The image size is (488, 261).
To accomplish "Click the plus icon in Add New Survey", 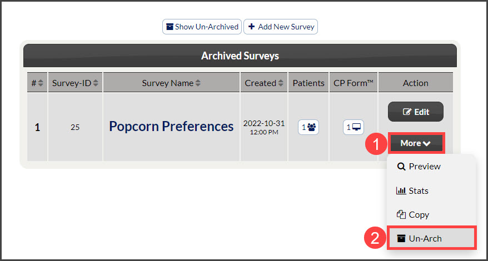I will pyautogui.click(x=251, y=27).
